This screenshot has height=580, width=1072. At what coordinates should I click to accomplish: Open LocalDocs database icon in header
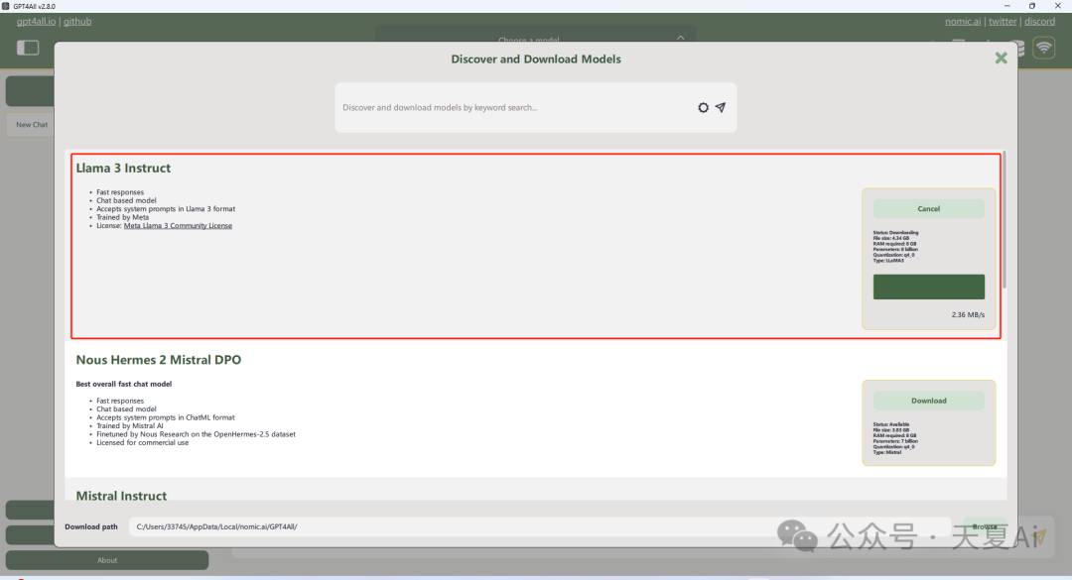tap(1020, 48)
